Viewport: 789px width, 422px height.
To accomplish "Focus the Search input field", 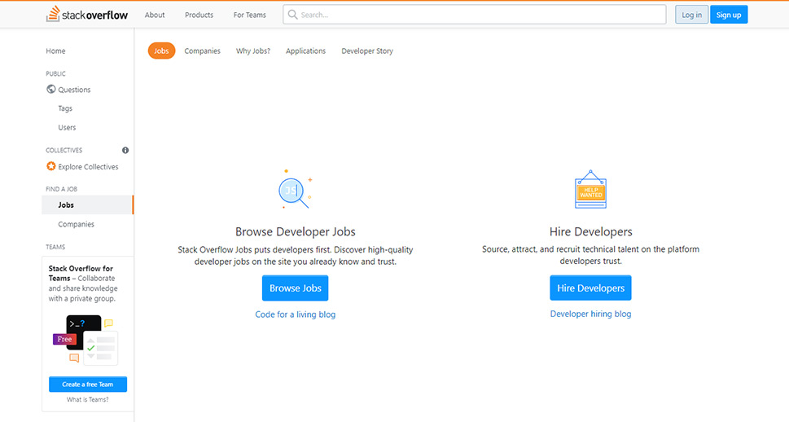I will 475,15.
